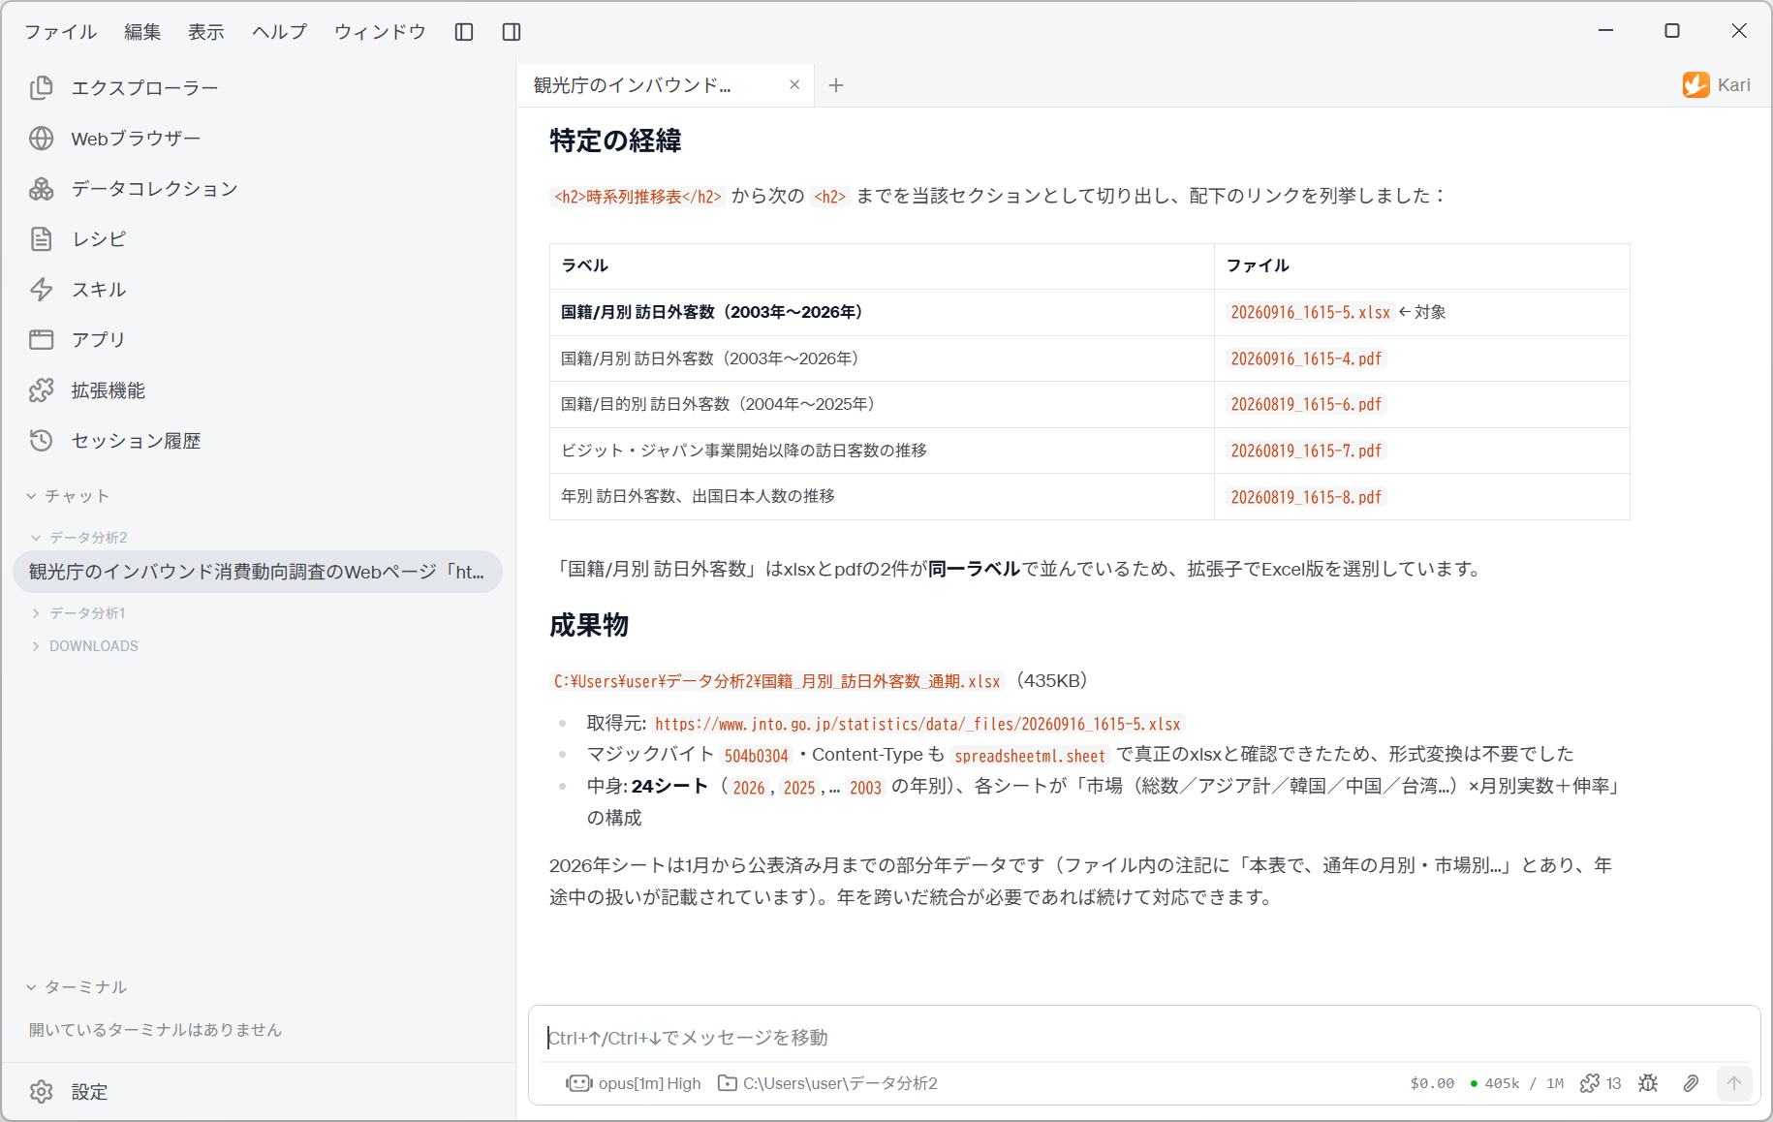Toggle the left sidebar panel icon
This screenshot has width=1773, height=1122.
point(464,32)
